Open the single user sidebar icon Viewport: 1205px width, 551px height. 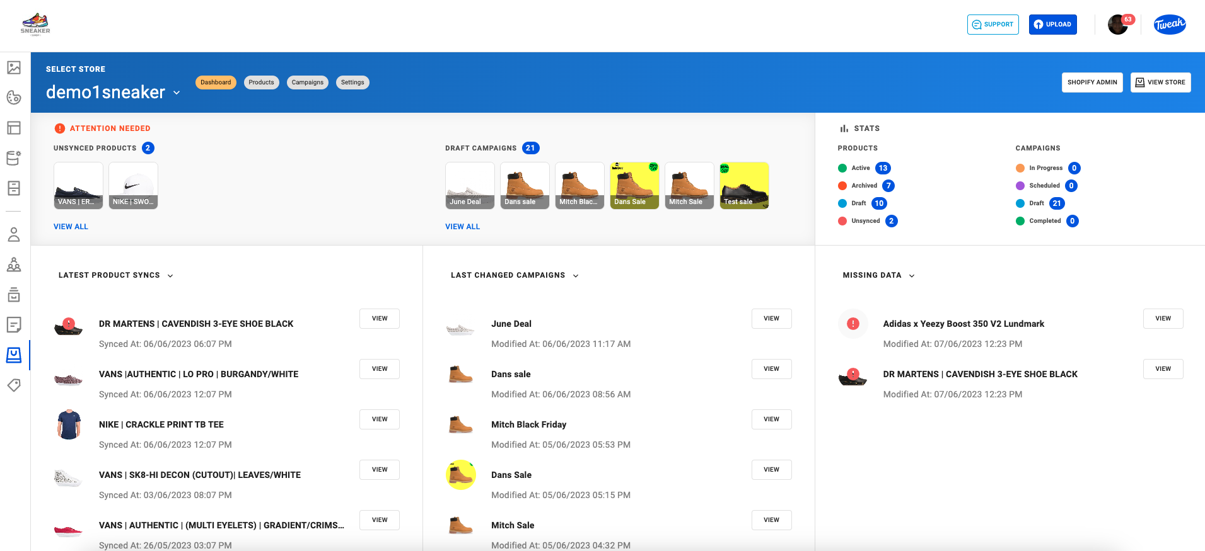pyautogui.click(x=14, y=235)
